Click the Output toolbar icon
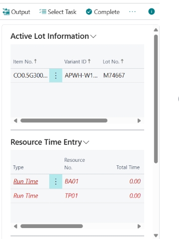 (6, 12)
